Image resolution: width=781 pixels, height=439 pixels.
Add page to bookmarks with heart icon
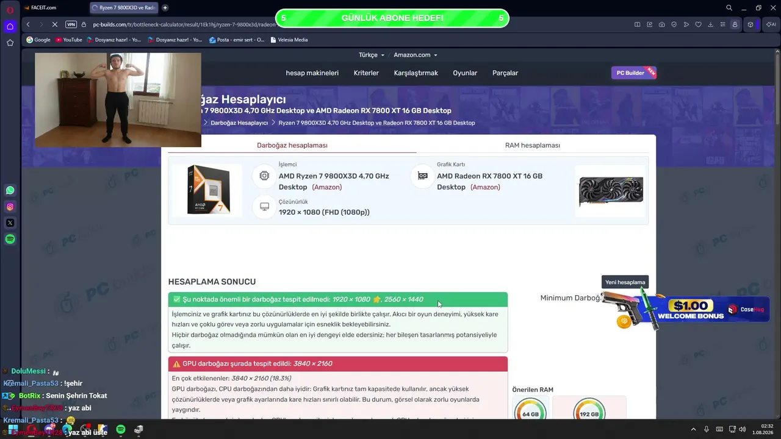[x=699, y=24]
